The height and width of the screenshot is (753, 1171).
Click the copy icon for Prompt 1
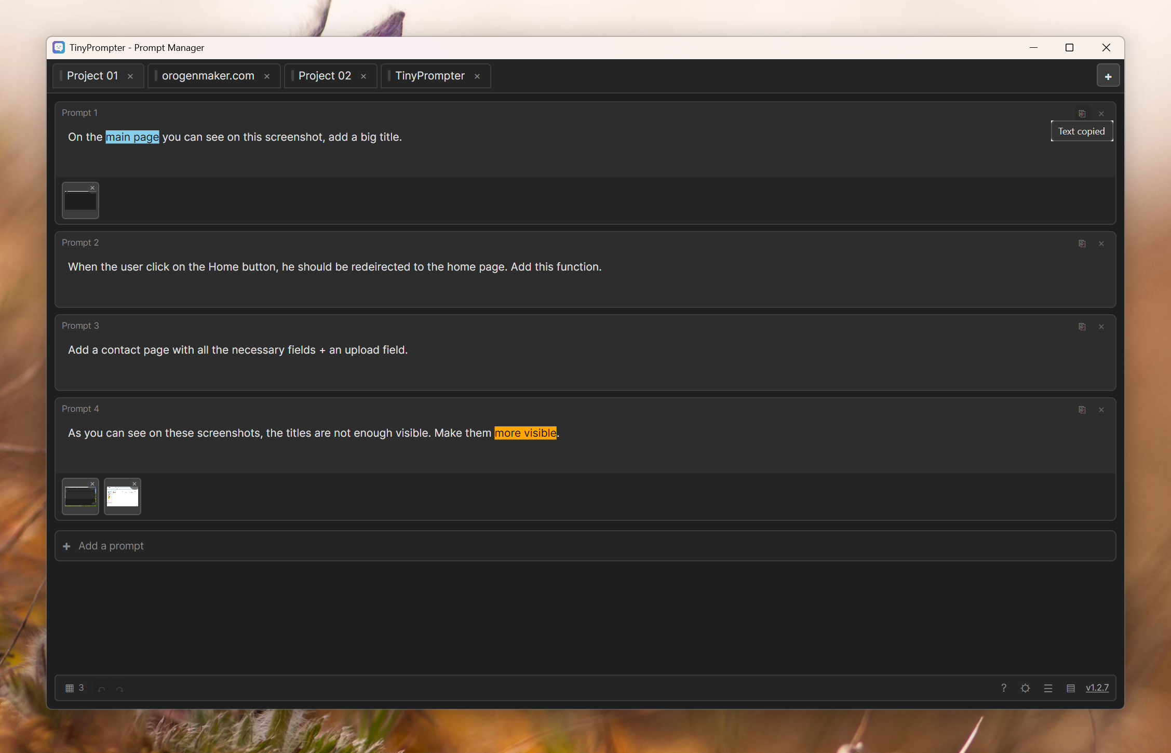(1082, 114)
